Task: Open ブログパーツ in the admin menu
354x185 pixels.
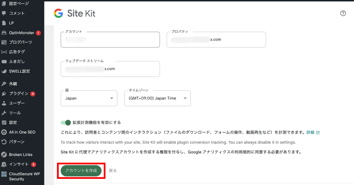Action: (x=21, y=42)
